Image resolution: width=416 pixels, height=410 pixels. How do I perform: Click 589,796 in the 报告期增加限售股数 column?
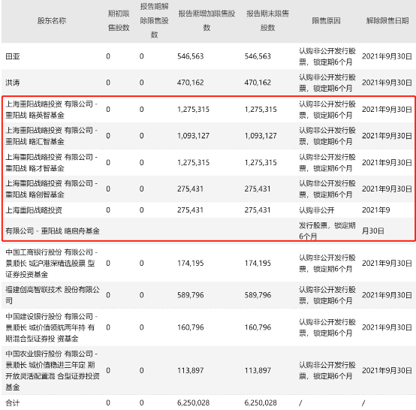(x=191, y=295)
